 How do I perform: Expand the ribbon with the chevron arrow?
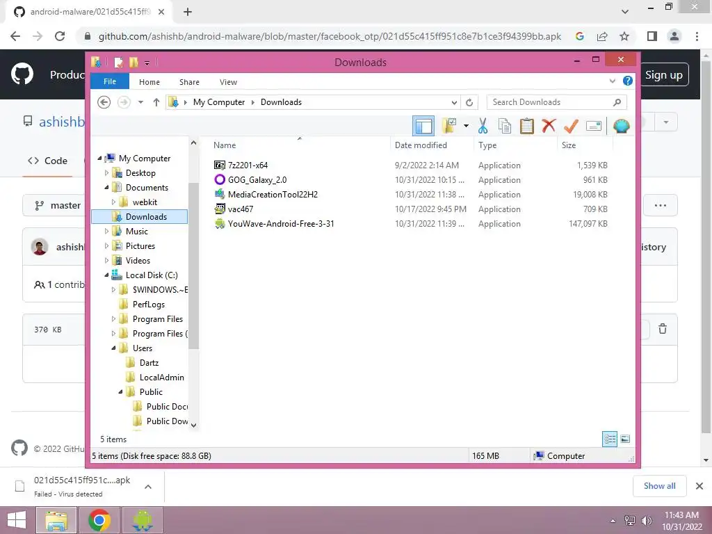point(612,81)
